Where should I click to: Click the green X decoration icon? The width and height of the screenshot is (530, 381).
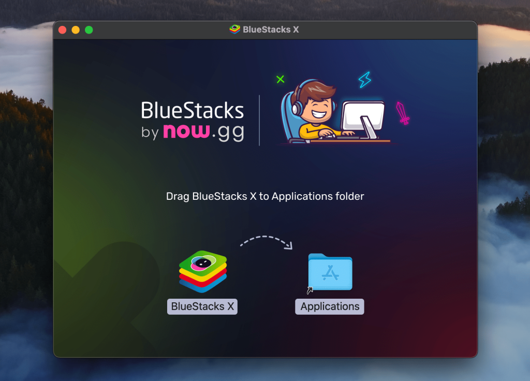[280, 79]
